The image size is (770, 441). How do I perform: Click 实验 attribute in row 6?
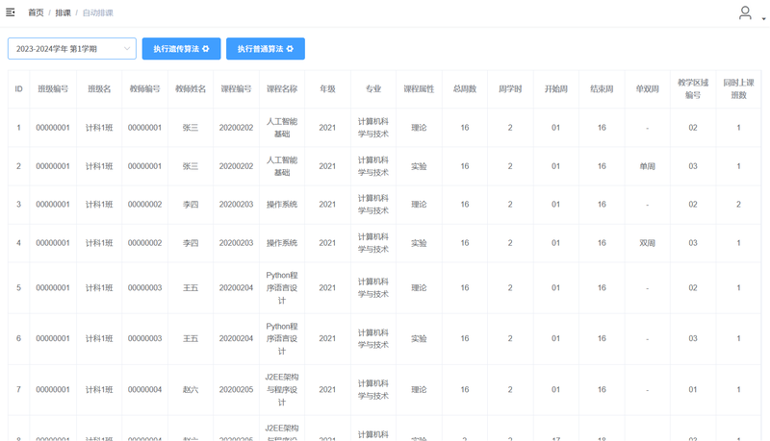tap(419, 338)
